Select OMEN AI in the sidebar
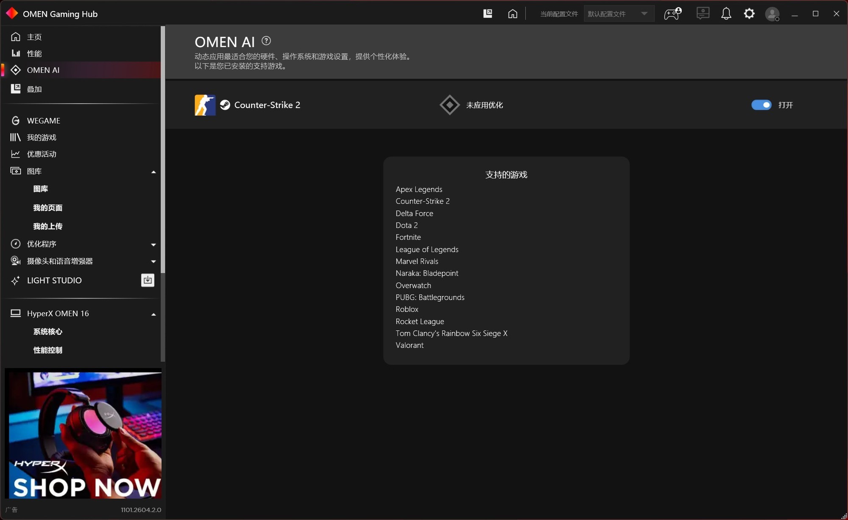Image resolution: width=848 pixels, height=520 pixels. click(x=81, y=70)
